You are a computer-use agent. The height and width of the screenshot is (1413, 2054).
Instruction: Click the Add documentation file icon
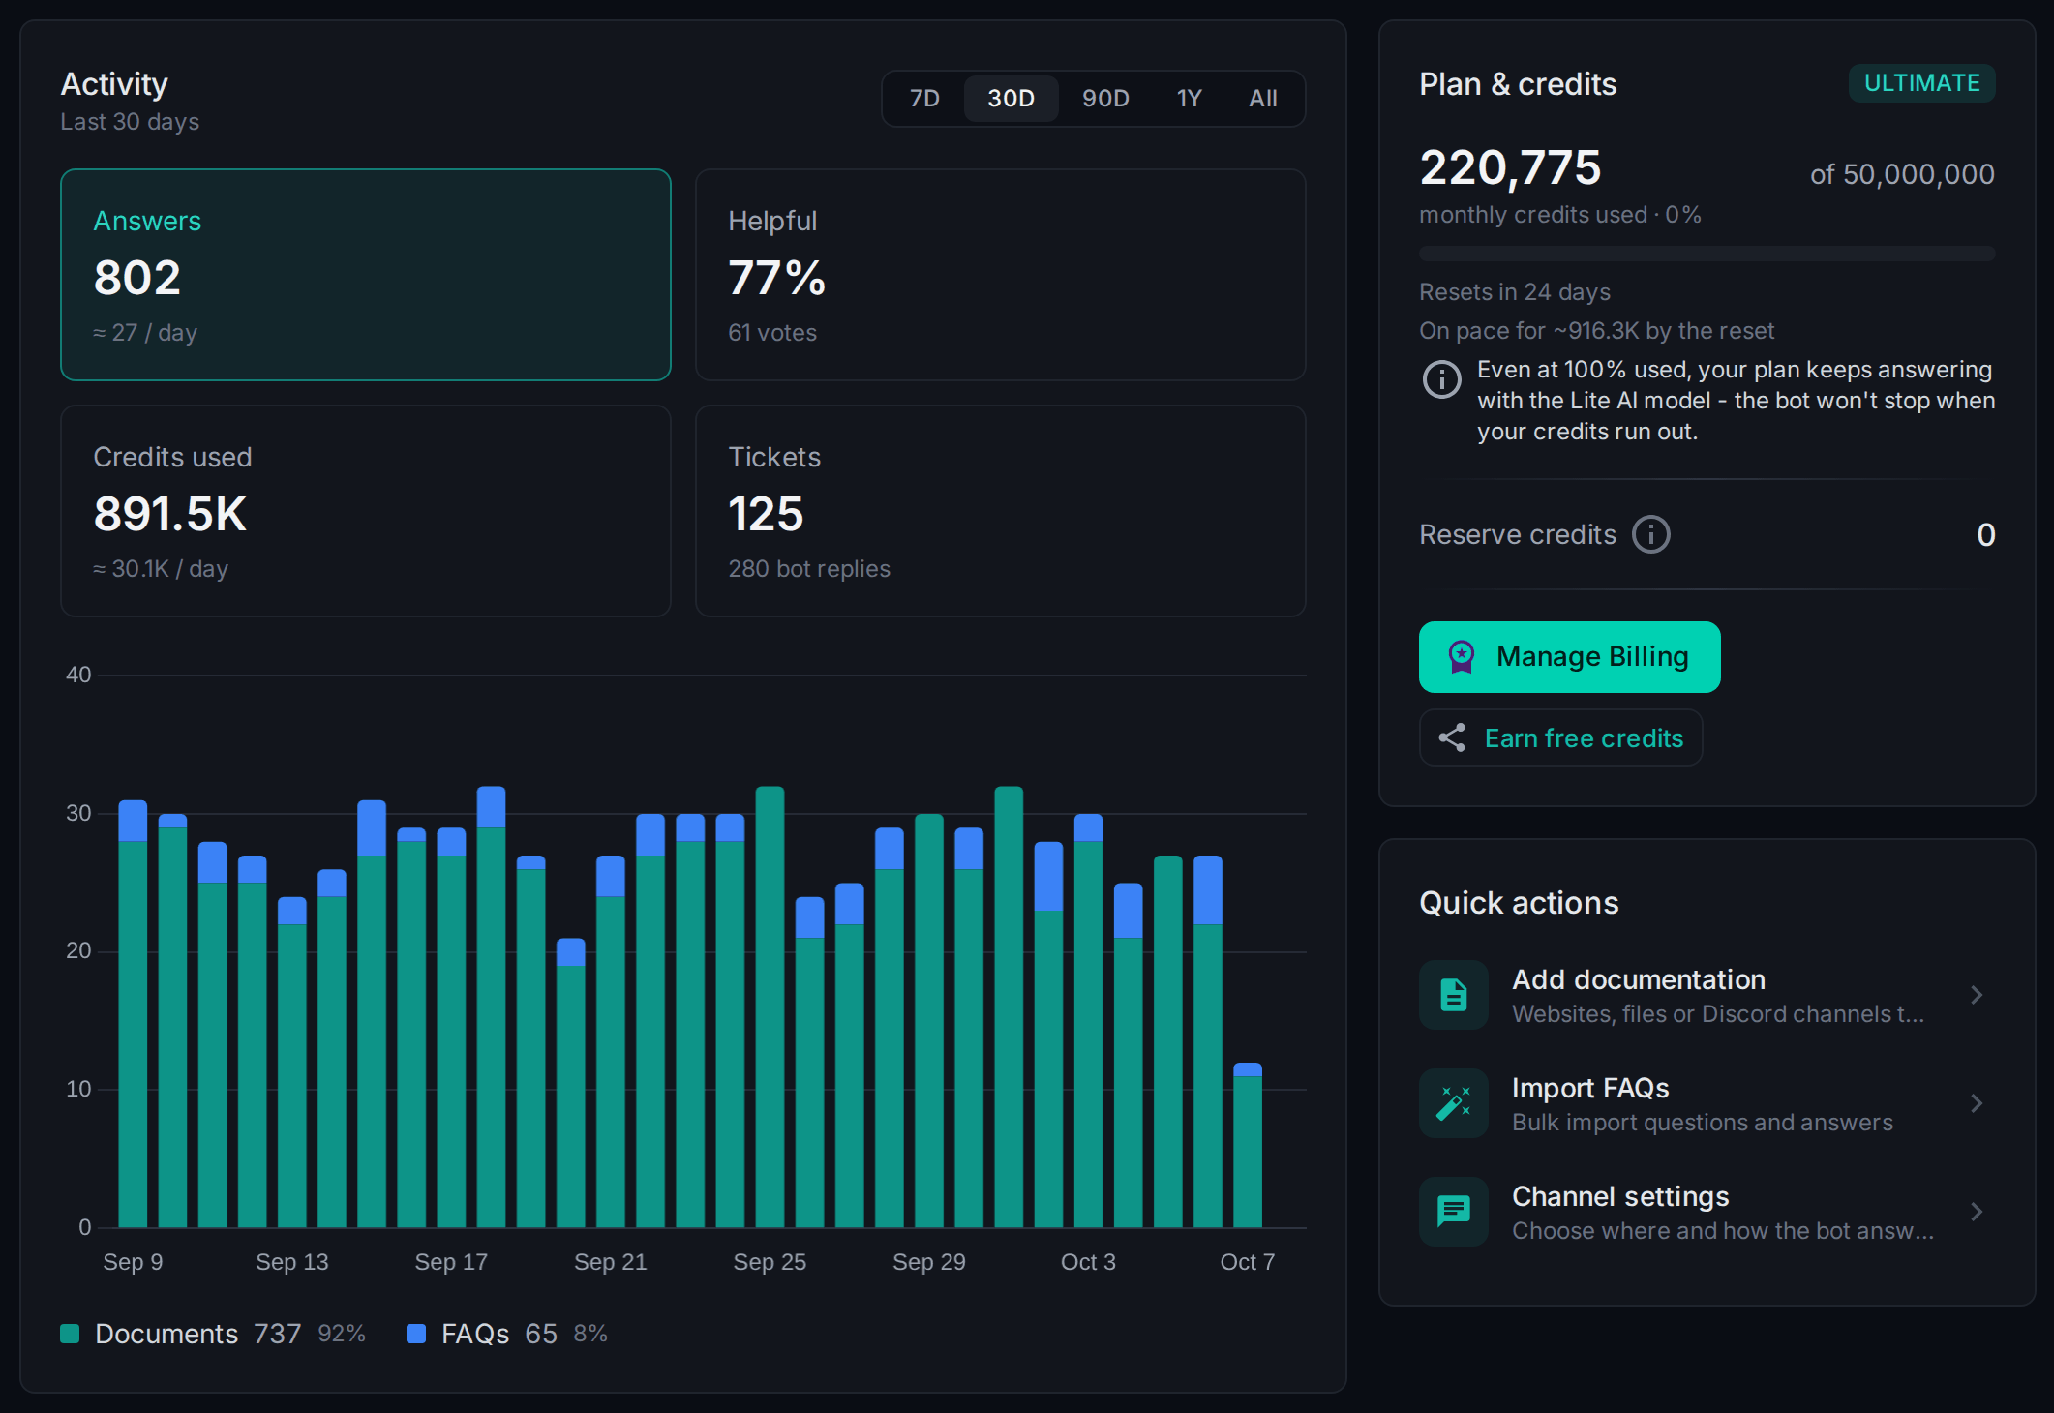[1454, 995]
